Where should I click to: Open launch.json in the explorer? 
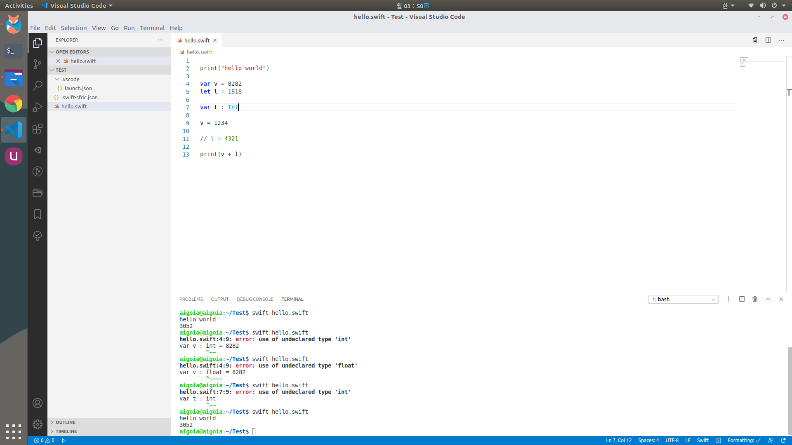click(x=78, y=88)
